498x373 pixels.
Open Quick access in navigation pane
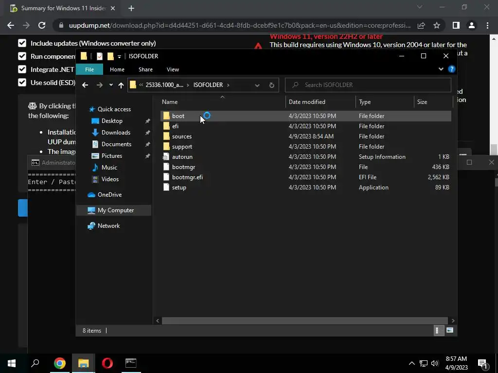click(114, 109)
